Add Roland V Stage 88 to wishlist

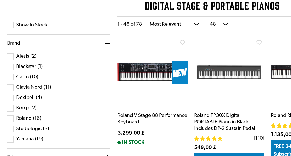pyautogui.click(x=182, y=42)
